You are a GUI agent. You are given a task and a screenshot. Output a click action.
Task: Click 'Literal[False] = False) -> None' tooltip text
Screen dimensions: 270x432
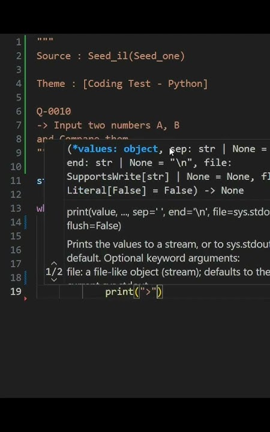[x=155, y=191]
